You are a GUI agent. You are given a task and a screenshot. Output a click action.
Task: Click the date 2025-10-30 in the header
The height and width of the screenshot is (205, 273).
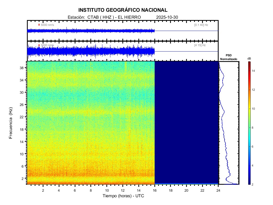(x=167, y=17)
